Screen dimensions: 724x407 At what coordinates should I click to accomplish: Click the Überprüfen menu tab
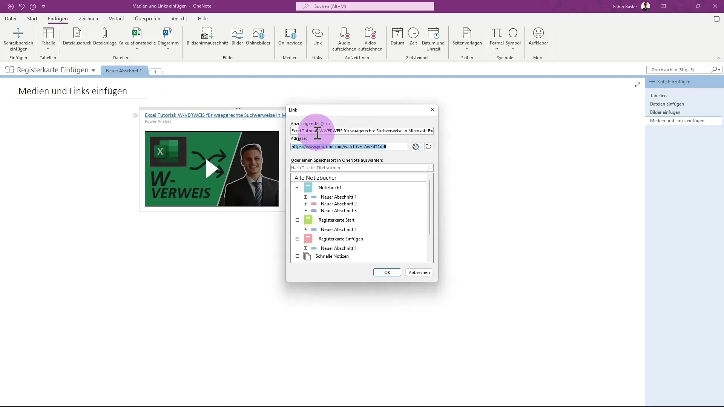148,18
